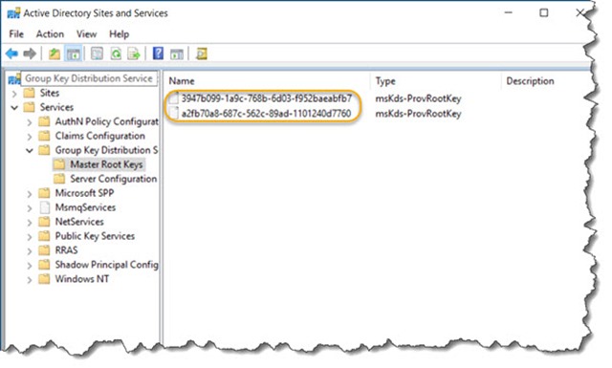Expand the MsmqServices node
Viewport: 612px width, 368px height.
30,208
